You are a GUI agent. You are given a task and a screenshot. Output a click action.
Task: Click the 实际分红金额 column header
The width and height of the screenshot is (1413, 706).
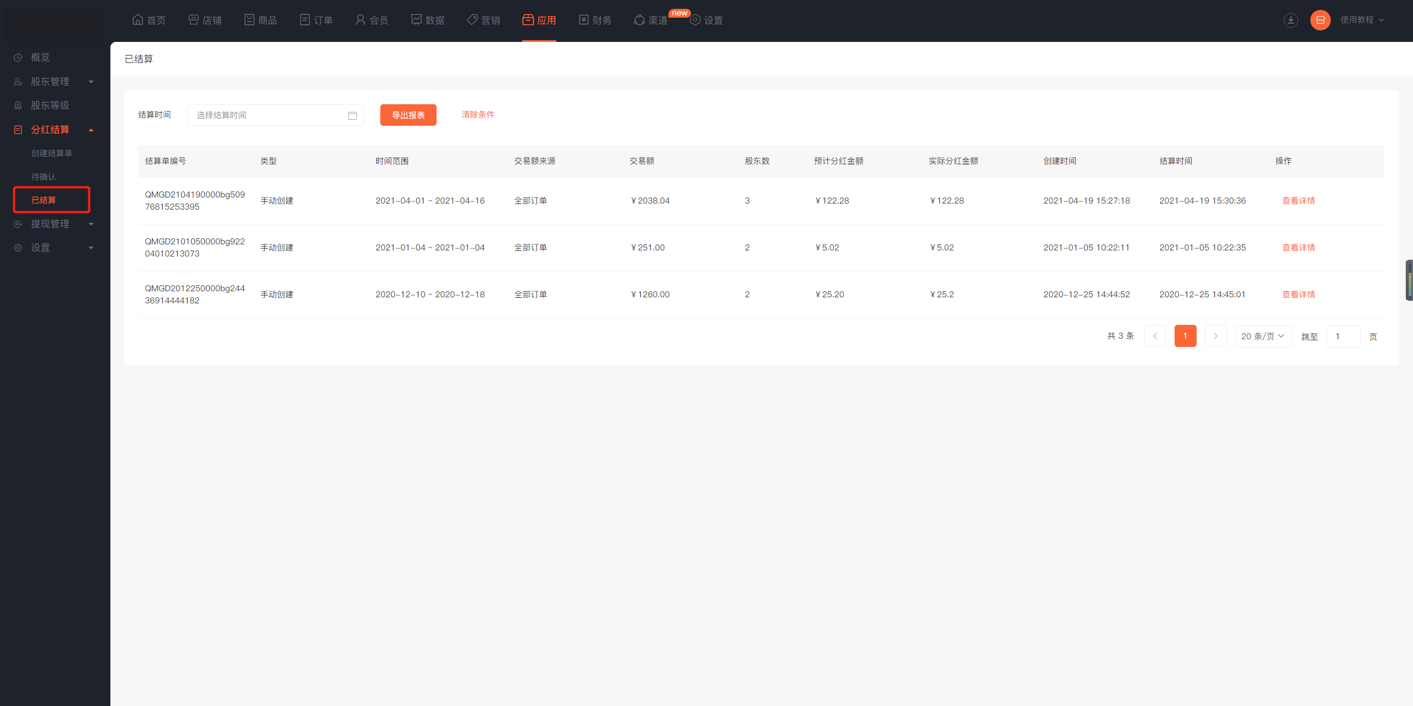[953, 161]
